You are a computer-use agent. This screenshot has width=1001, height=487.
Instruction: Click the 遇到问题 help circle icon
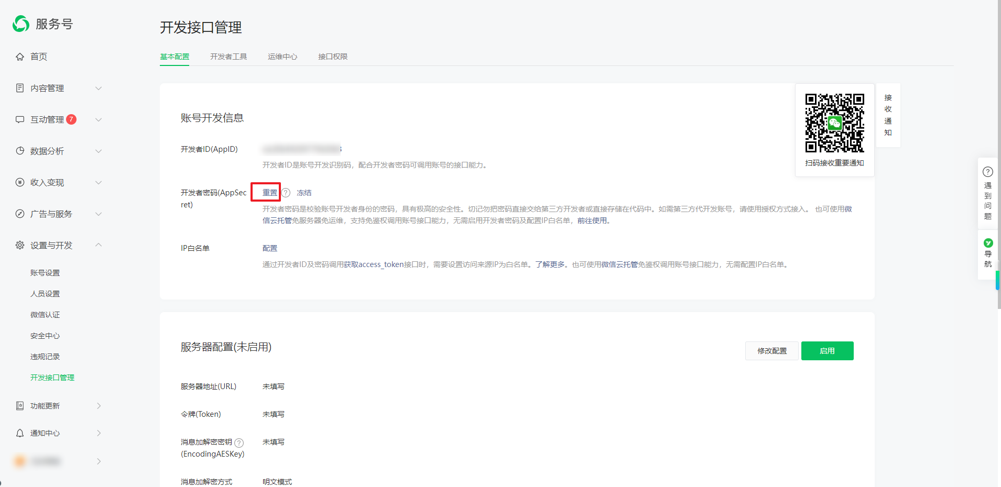point(988,172)
